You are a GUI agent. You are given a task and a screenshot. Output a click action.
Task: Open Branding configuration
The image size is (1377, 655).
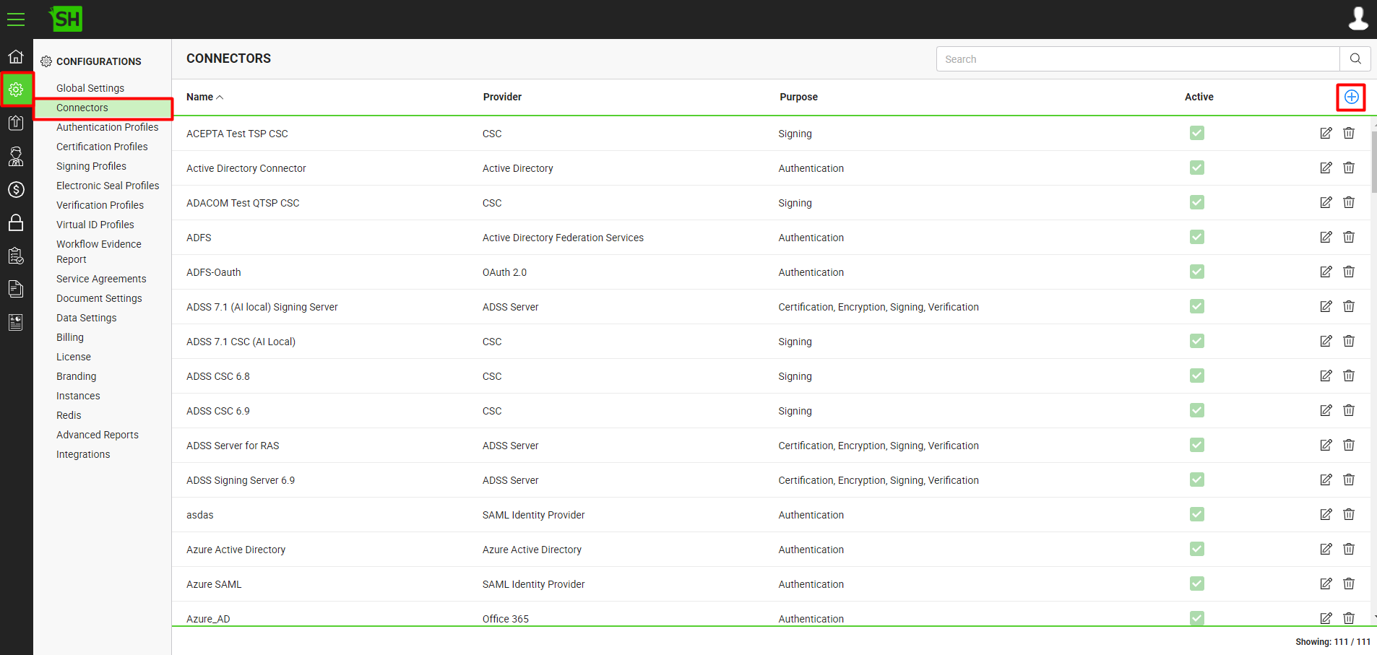pyautogui.click(x=76, y=376)
